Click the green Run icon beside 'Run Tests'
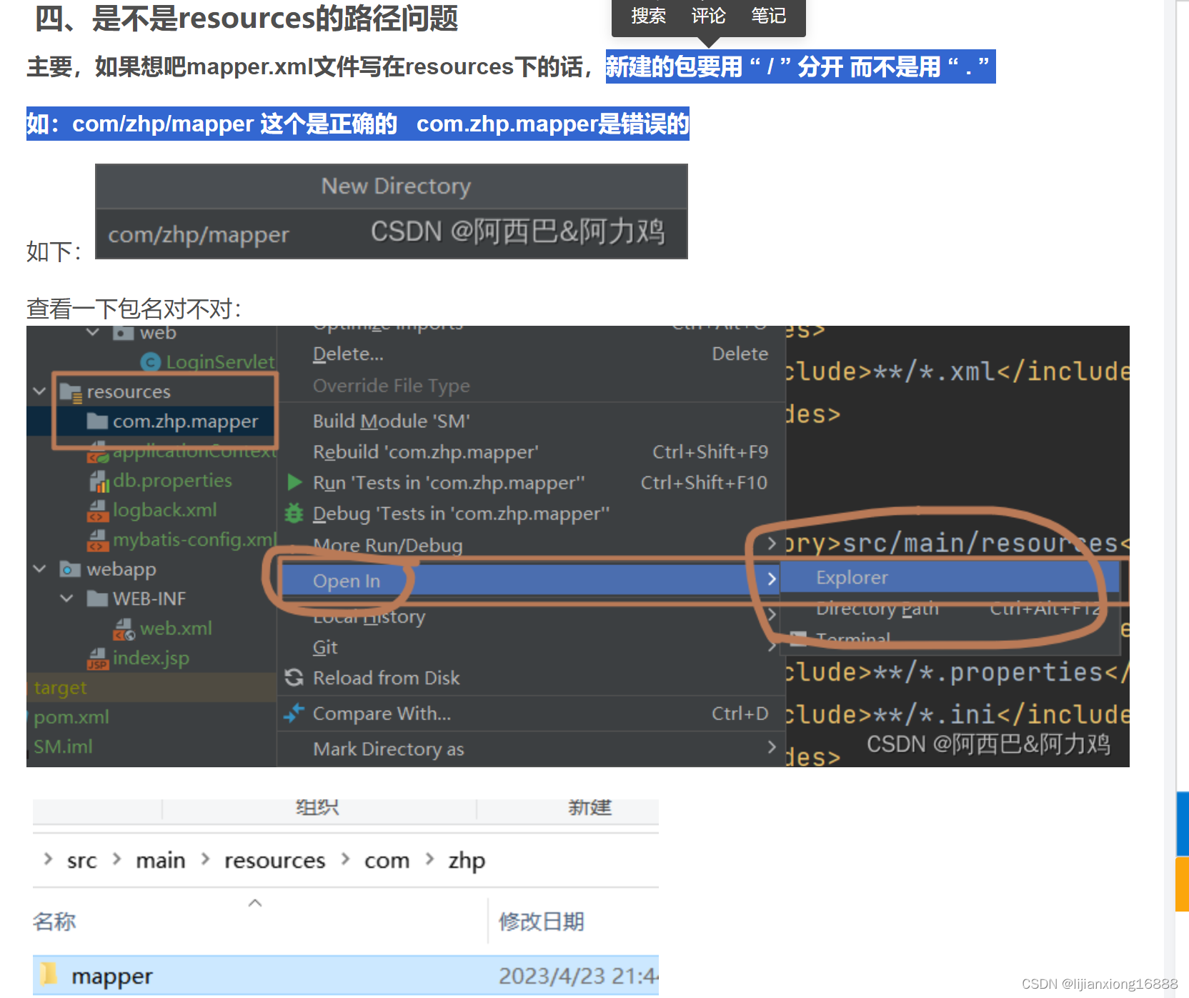The image size is (1189, 998). point(294,482)
